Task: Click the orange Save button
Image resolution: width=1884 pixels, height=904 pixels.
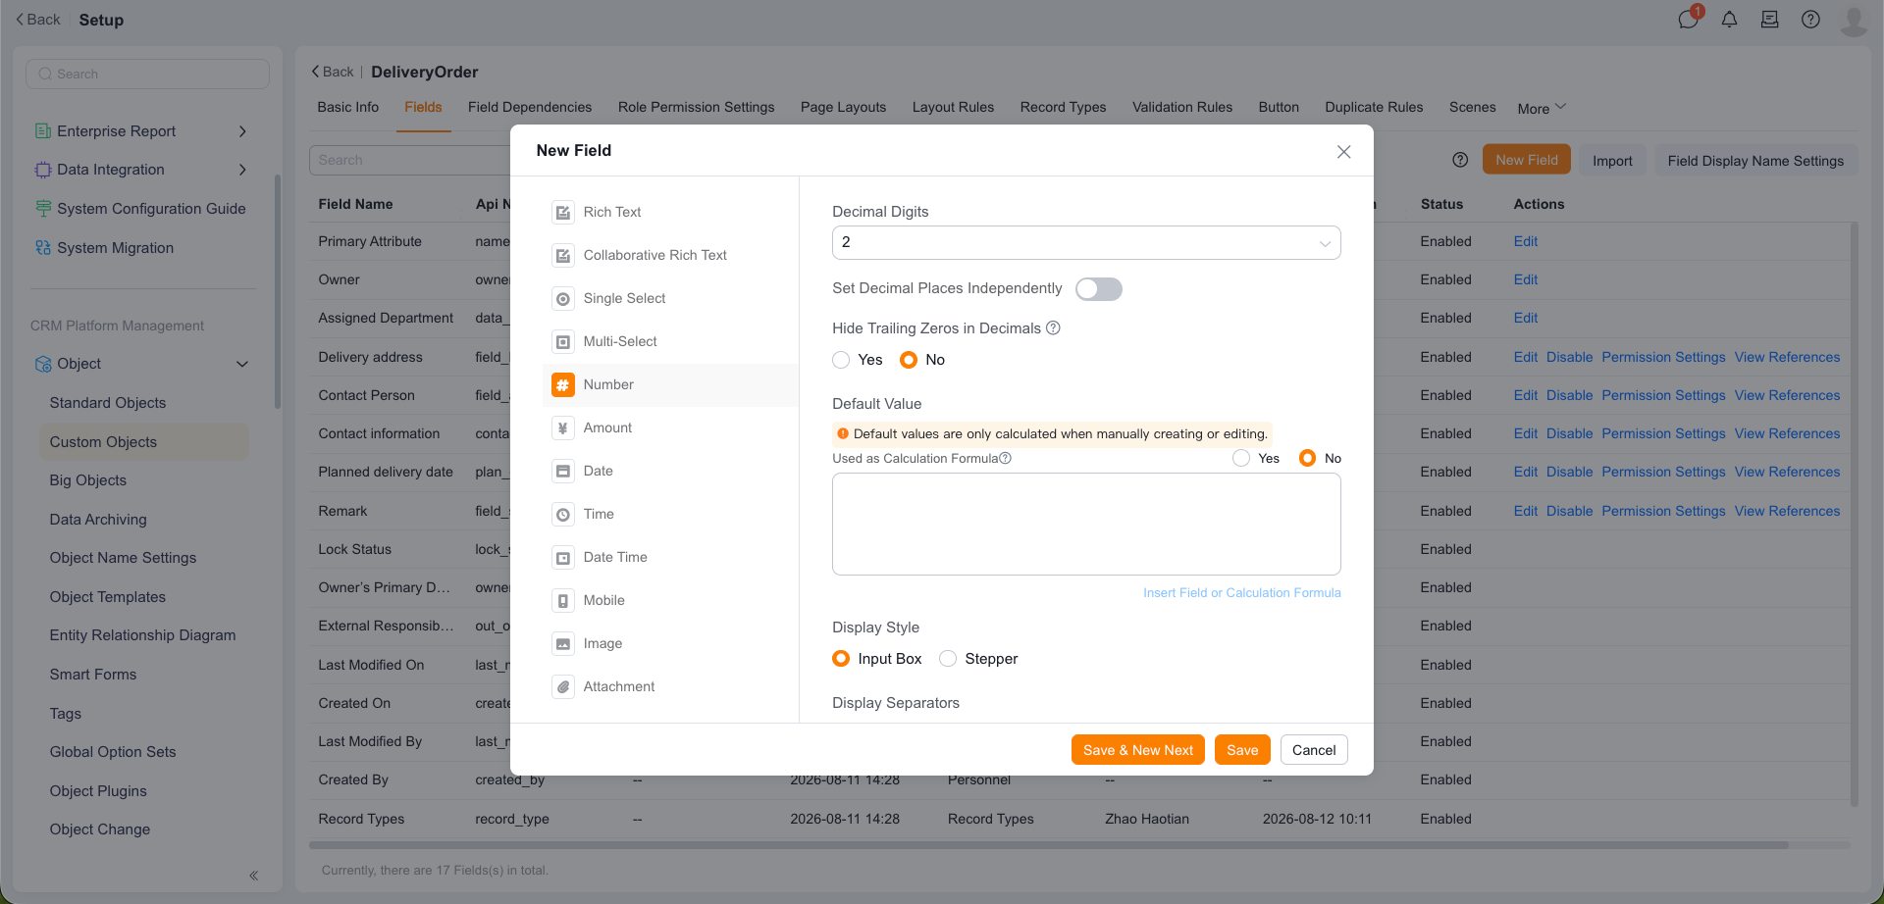Action: pos(1242,750)
